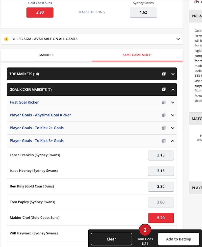Screen dimensions: 202x247
Task: Click the multi icon beside To Kick 3+ Goals
Action: (163, 141)
